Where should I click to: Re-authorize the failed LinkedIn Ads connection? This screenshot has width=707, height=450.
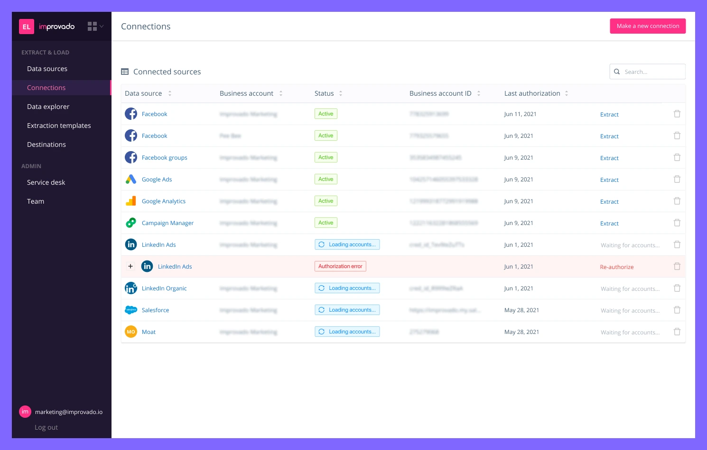point(616,267)
